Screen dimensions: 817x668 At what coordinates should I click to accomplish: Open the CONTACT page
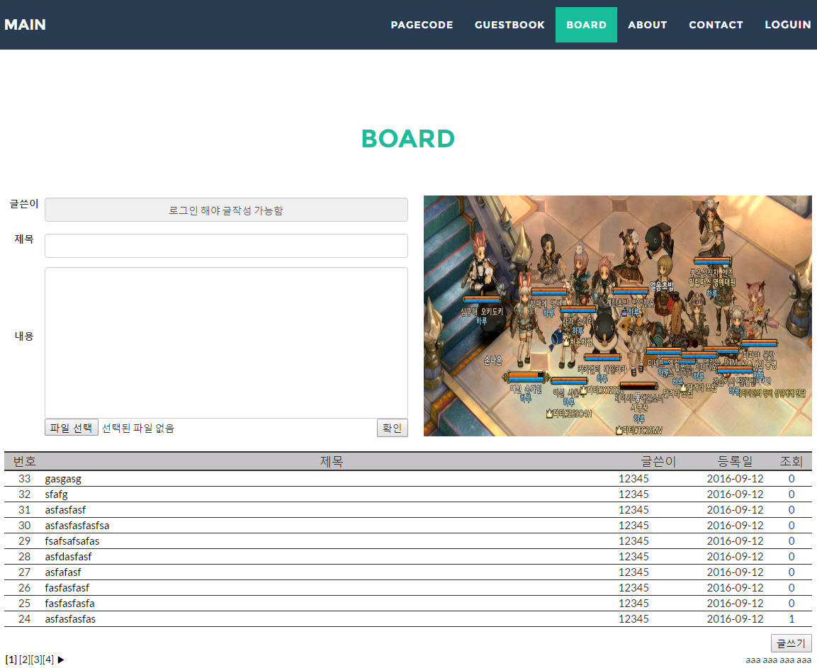pyautogui.click(x=716, y=25)
